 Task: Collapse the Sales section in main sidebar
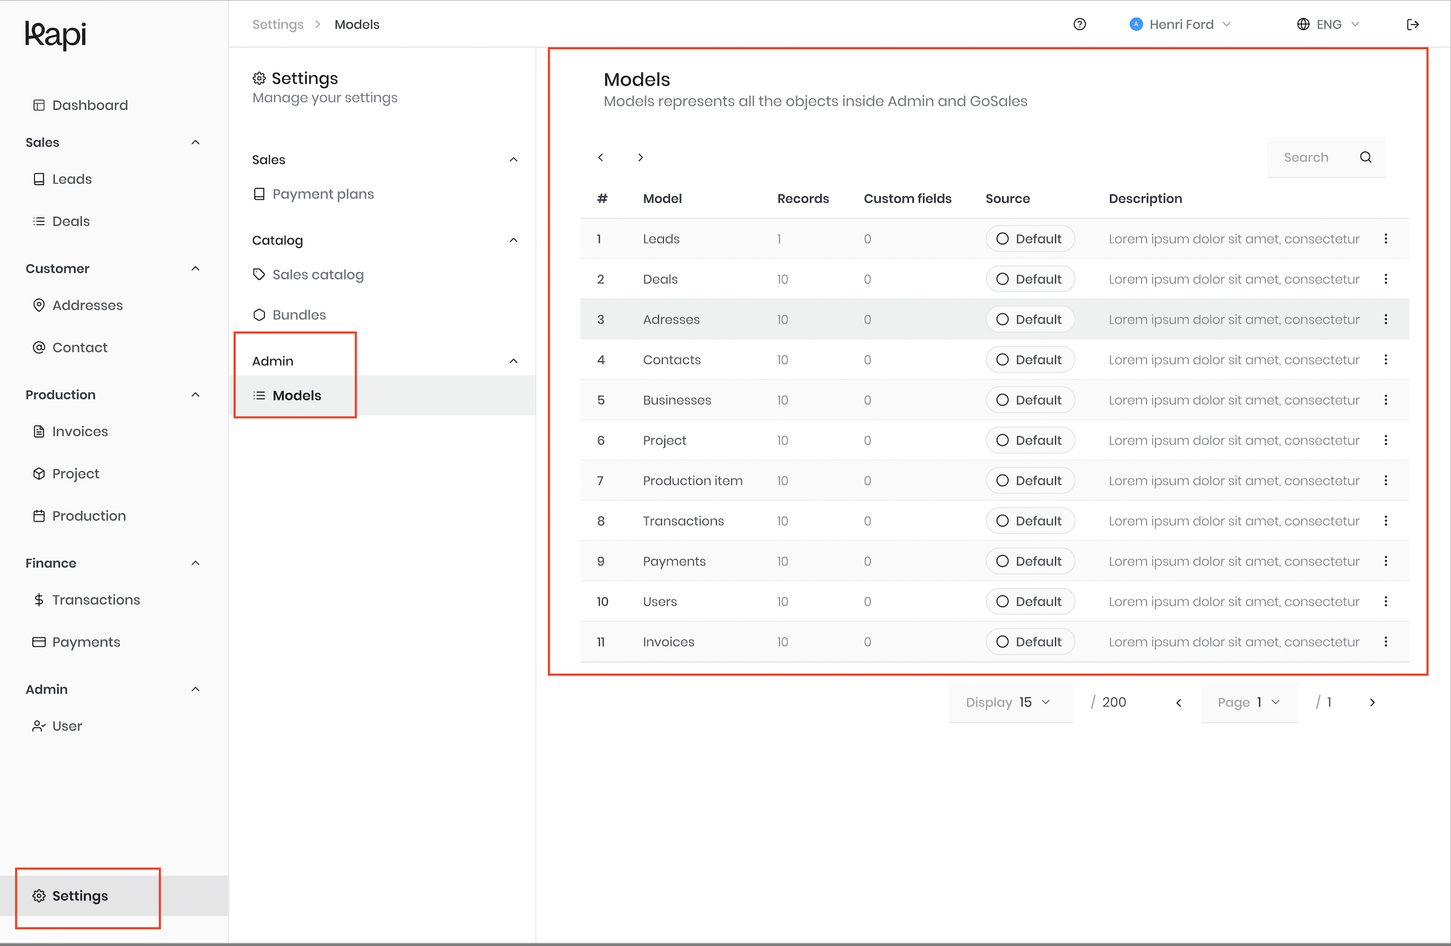tap(195, 142)
